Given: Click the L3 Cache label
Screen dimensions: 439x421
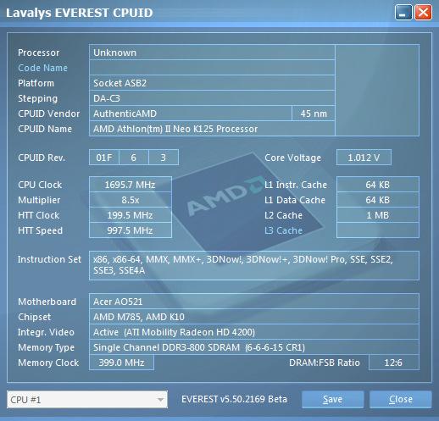Looking at the screenshot, I should (x=283, y=230).
